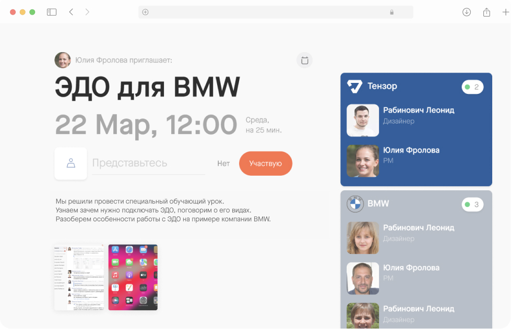
Task: Click Рабинович Леонид's photo on Тензор card
Action: pyautogui.click(x=362, y=120)
